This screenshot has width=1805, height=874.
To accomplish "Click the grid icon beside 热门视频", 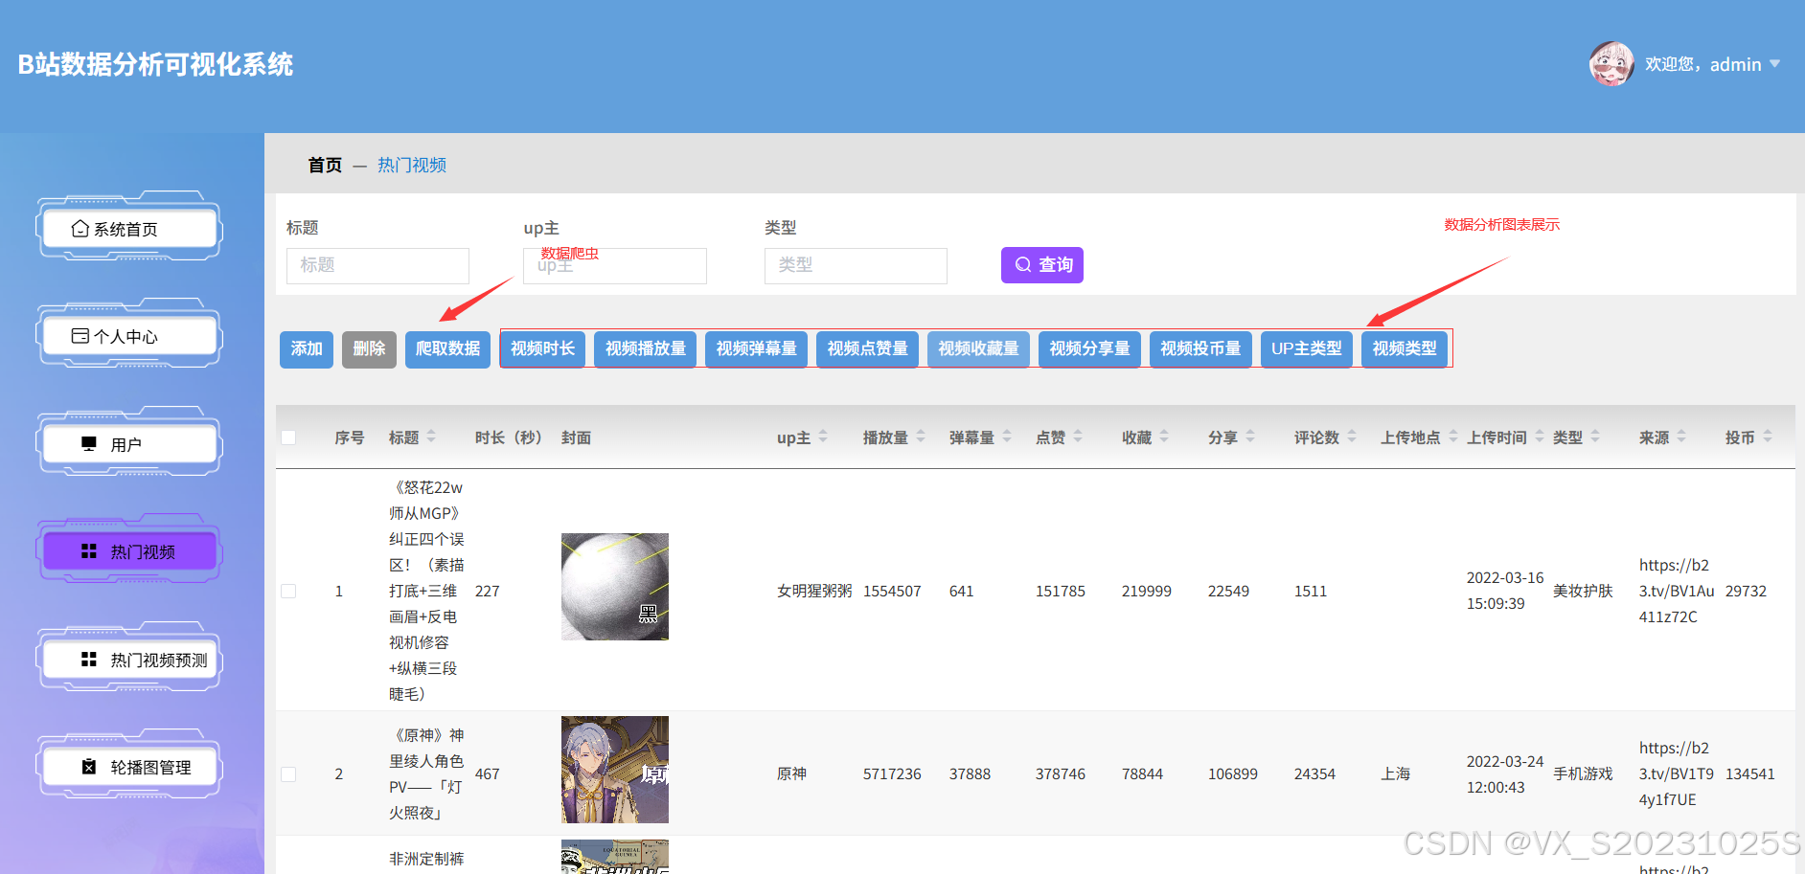I will pyautogui.click(x=89, y=551).
